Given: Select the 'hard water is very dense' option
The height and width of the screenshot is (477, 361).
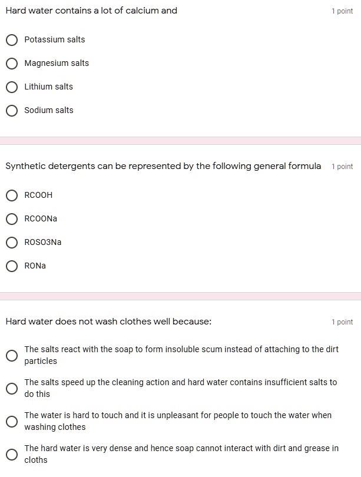Looking at the screenshot, I should point(12,455).
